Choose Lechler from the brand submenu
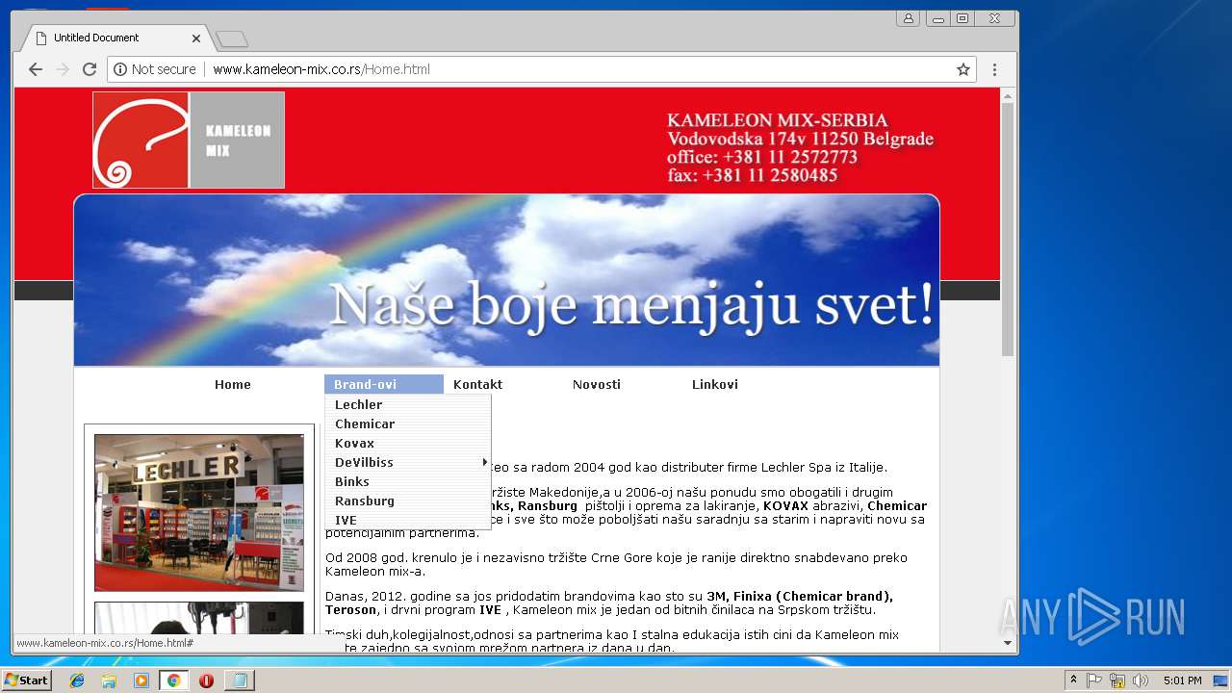The image size is (1232, 693). coord(408,404)
